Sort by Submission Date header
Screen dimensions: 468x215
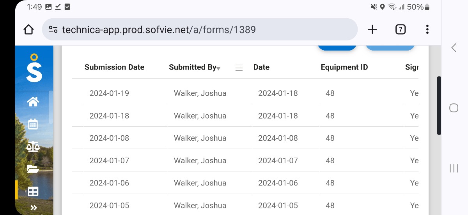(114, 67)
